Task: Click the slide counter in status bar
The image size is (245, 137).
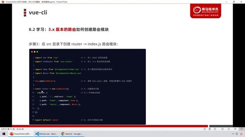Action: point(13,129)
